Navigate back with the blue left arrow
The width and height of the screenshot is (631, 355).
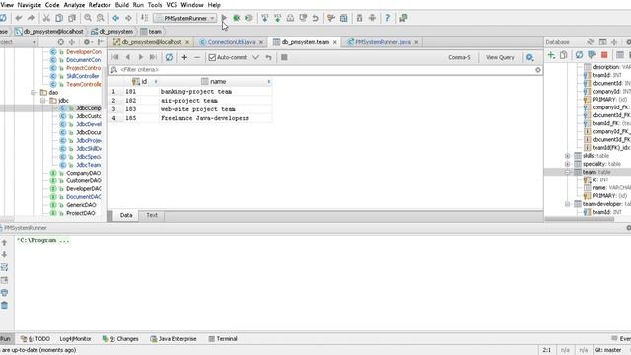(116, 18)
